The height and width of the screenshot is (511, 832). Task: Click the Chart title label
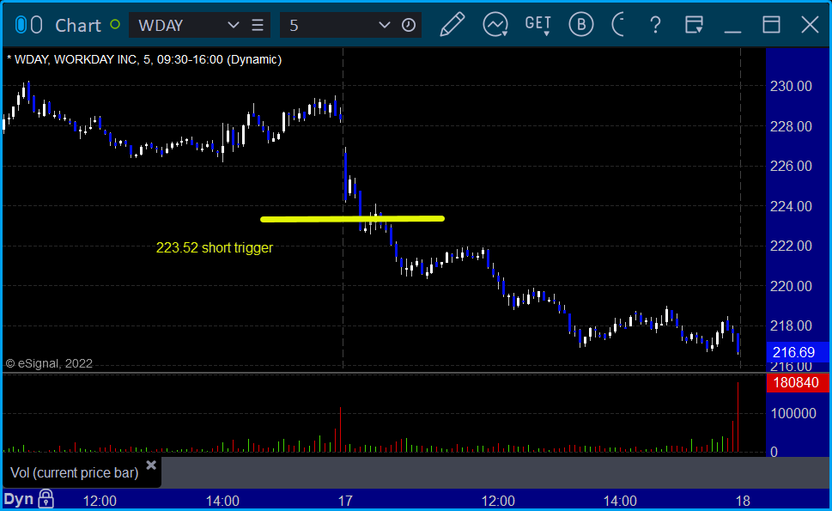click(x=78, y=26)
